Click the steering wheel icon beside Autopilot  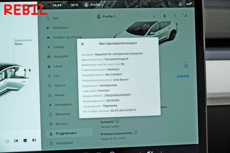click(x=49, y=57)
